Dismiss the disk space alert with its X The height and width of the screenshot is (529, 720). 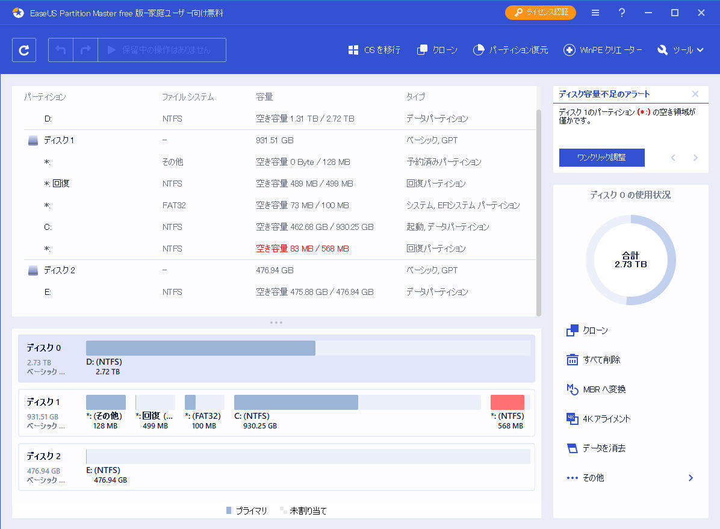695,94
